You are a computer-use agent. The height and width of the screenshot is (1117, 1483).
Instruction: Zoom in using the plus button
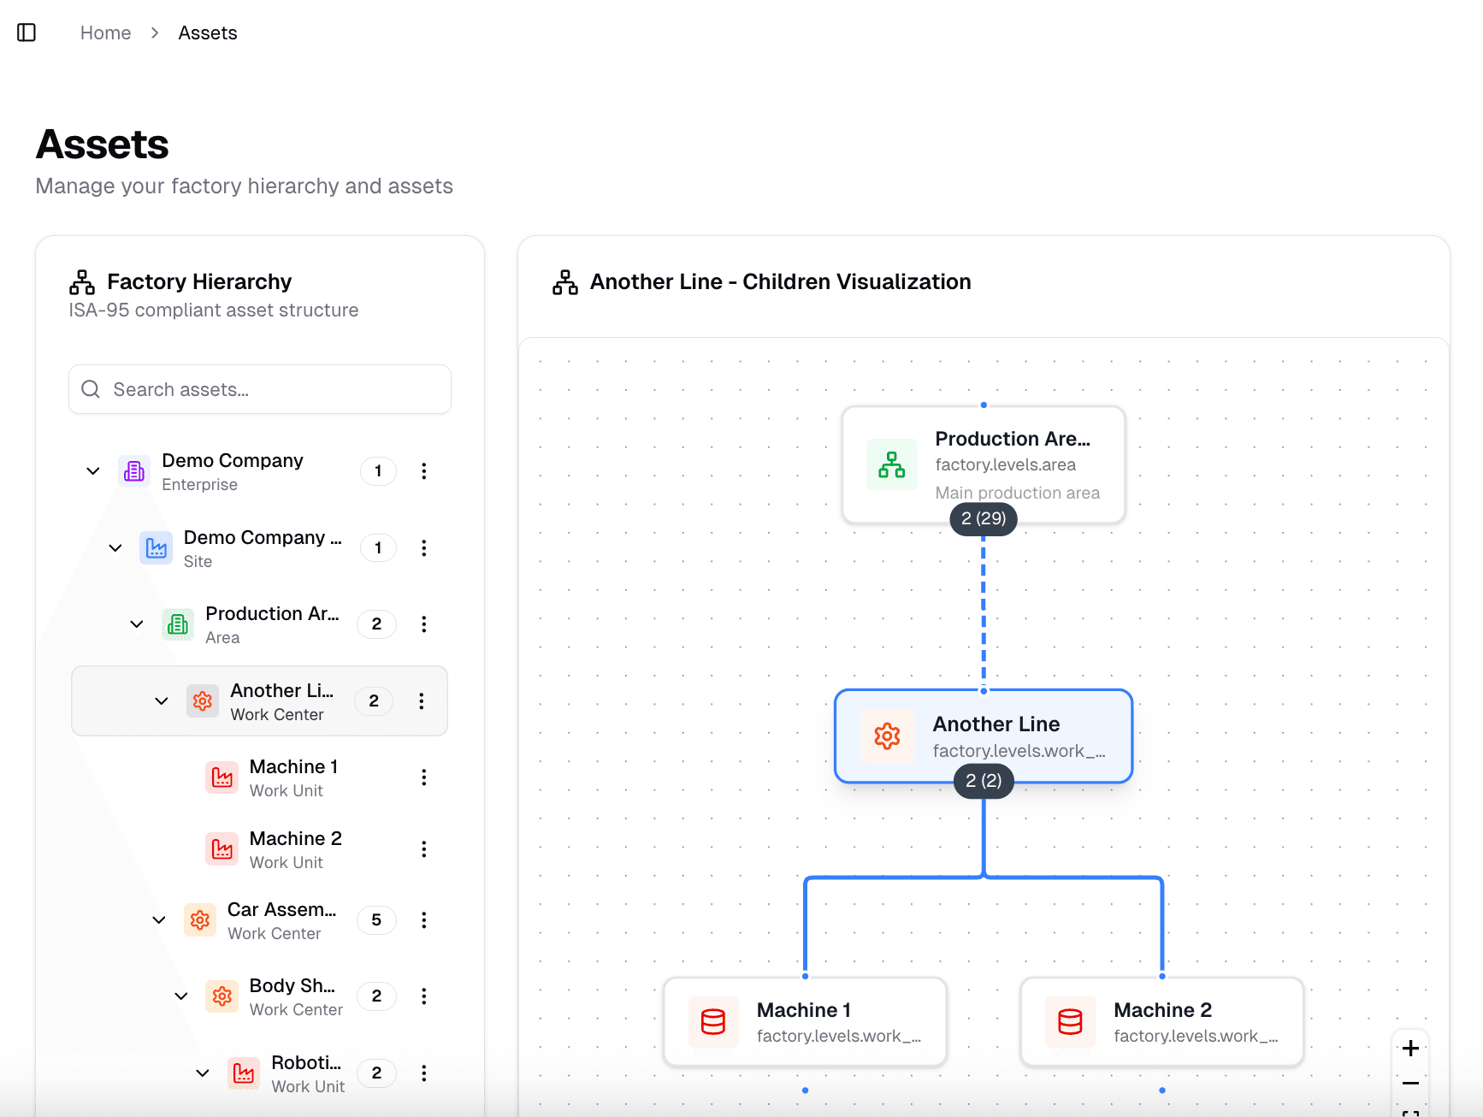pos(1410,1049)
